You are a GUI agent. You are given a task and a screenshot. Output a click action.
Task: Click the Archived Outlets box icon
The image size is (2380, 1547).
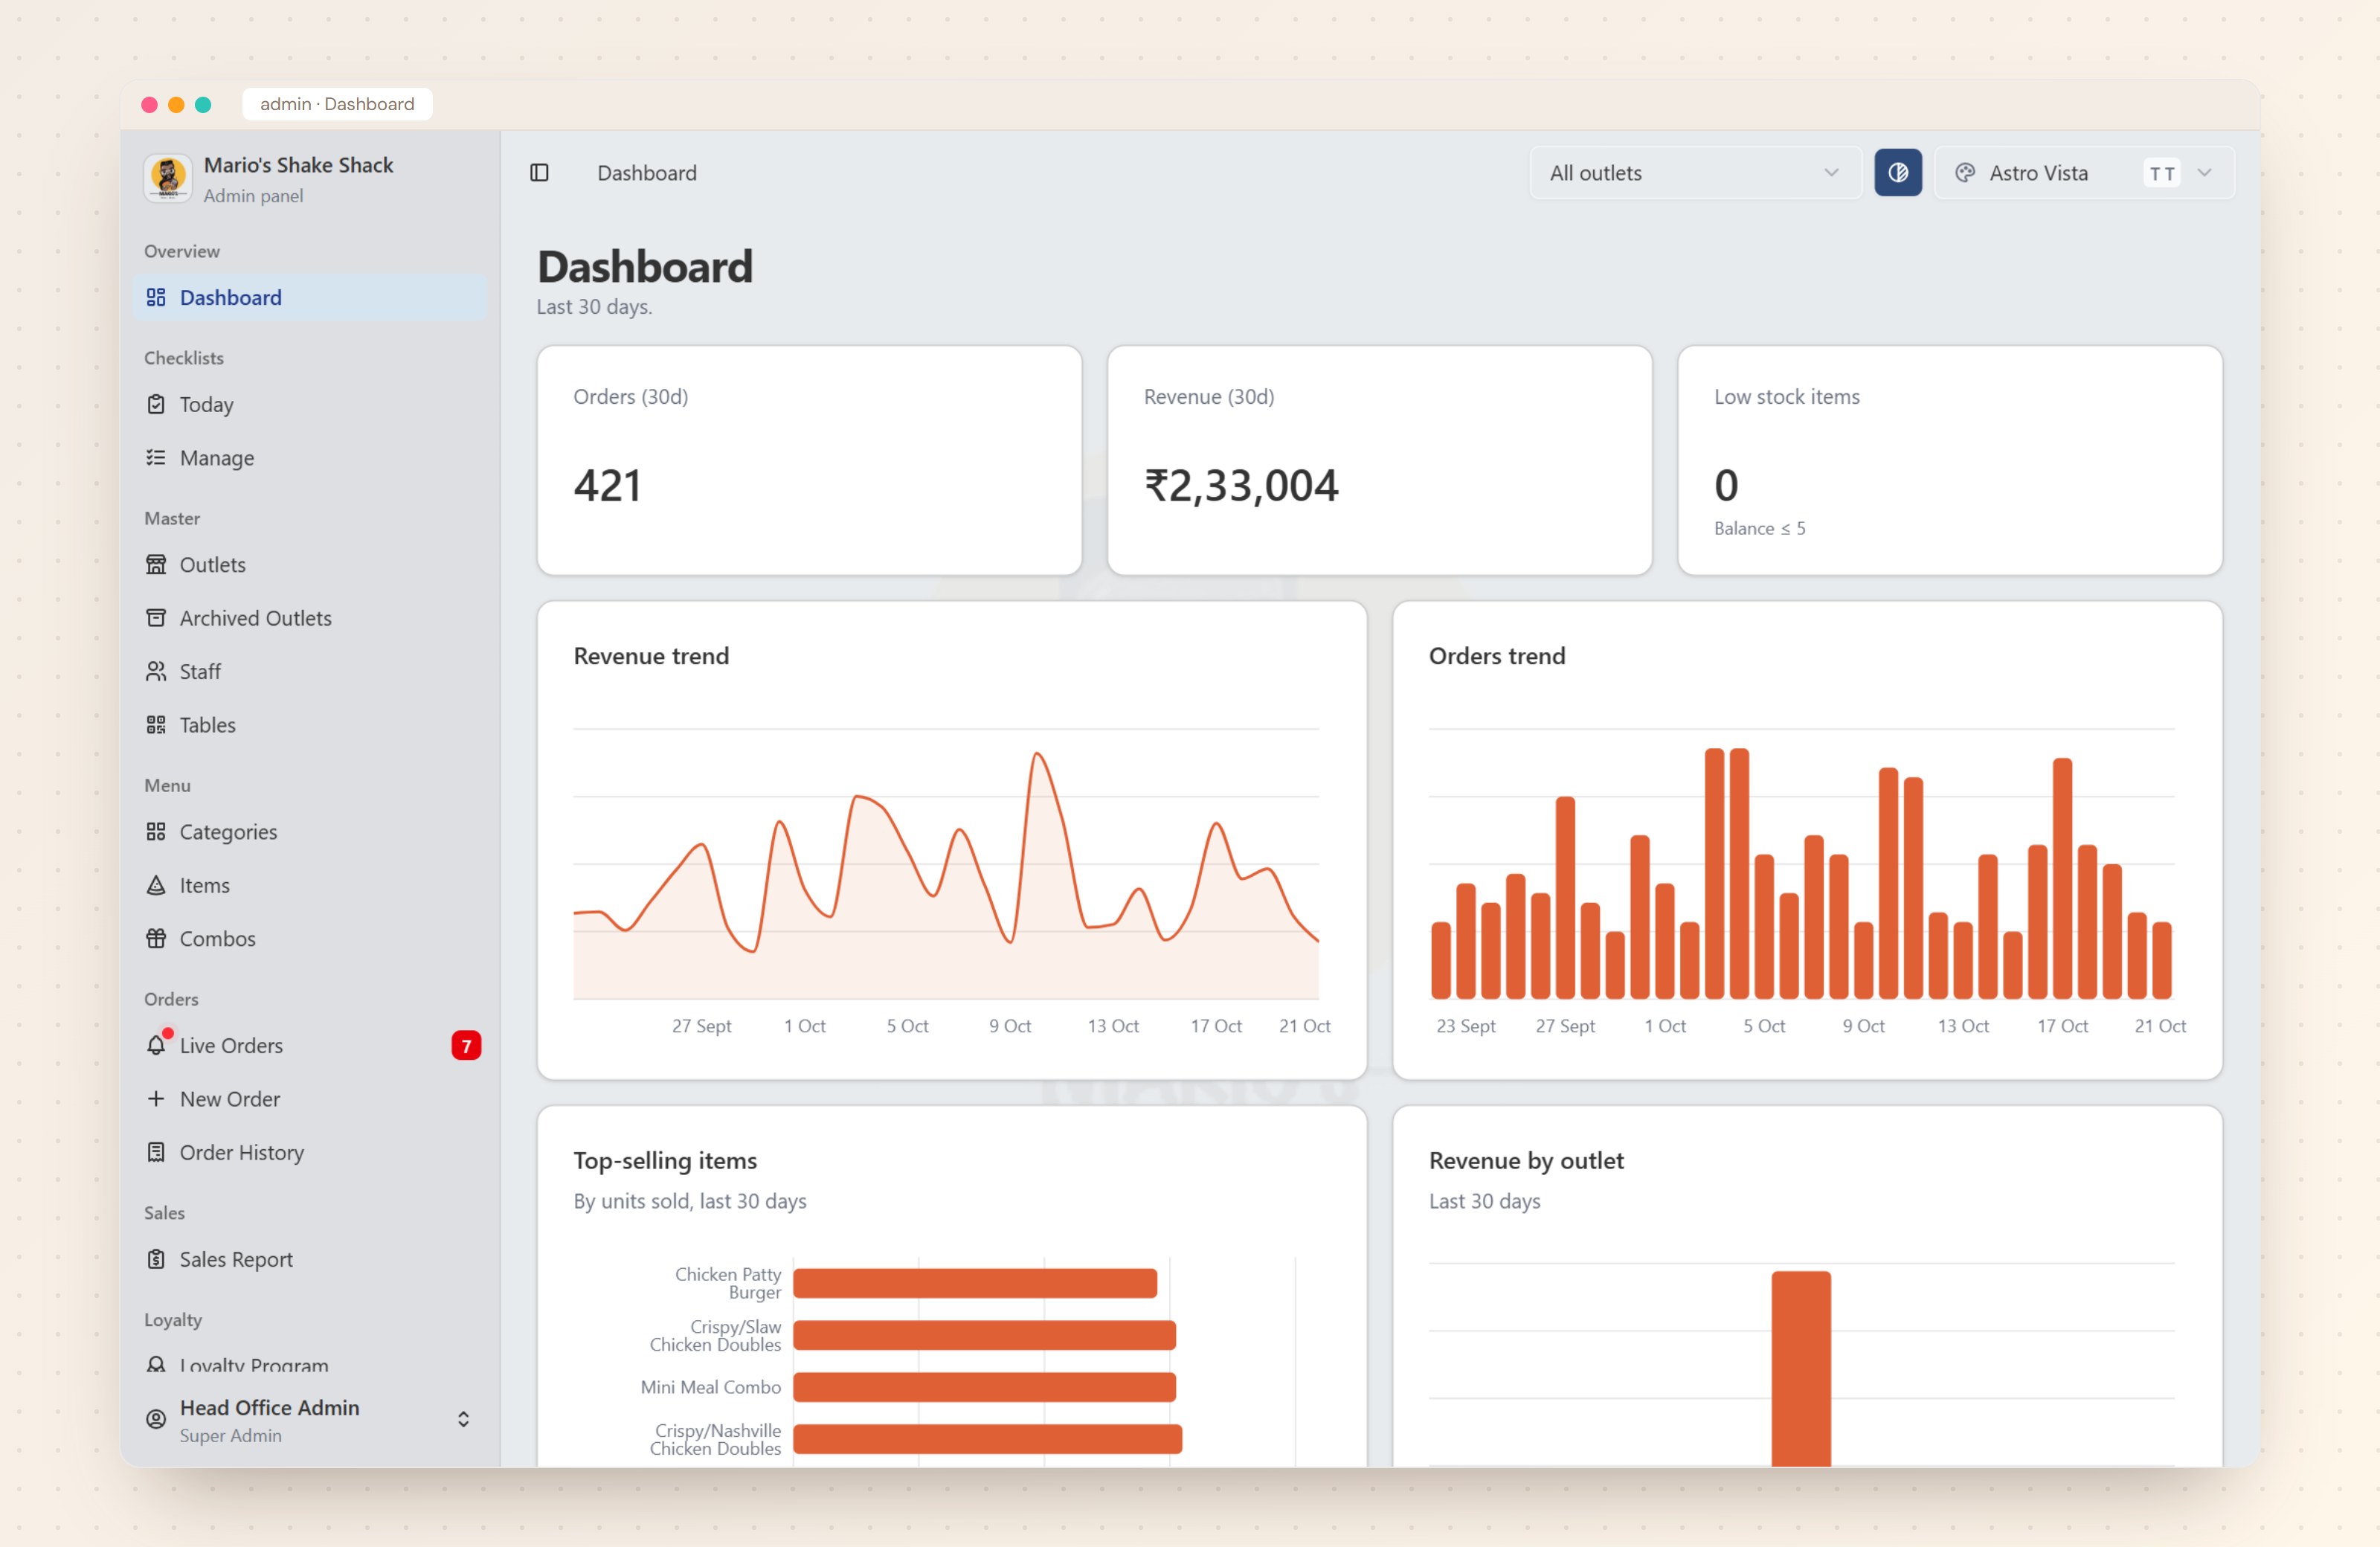click(156, 618)
